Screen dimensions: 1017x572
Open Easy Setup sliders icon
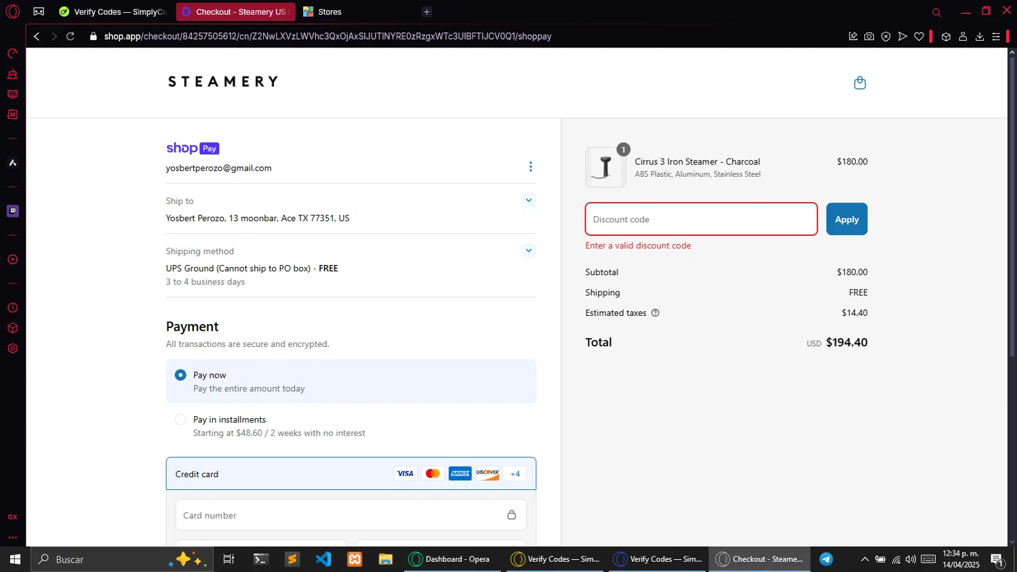click(996, 37)
